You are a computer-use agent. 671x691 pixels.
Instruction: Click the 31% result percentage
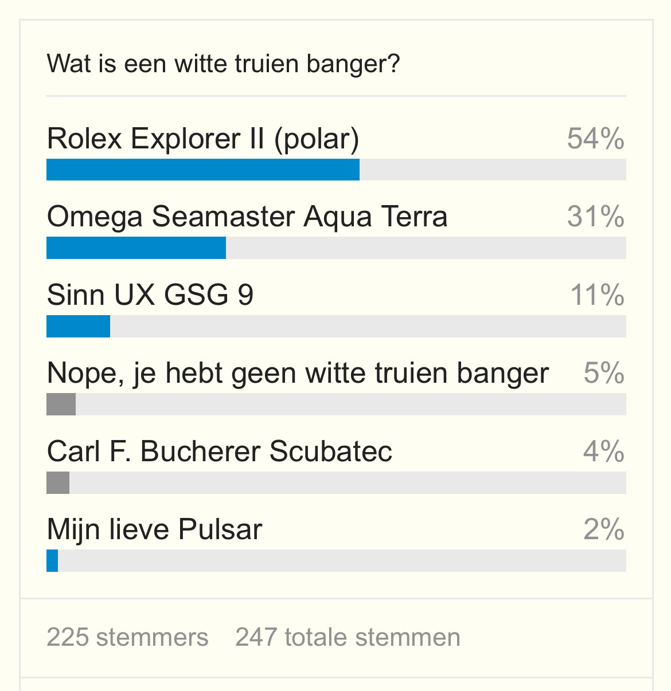click(596, 217)
